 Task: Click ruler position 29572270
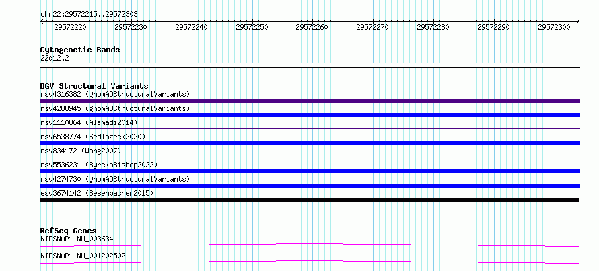click(x=372, y=27)
